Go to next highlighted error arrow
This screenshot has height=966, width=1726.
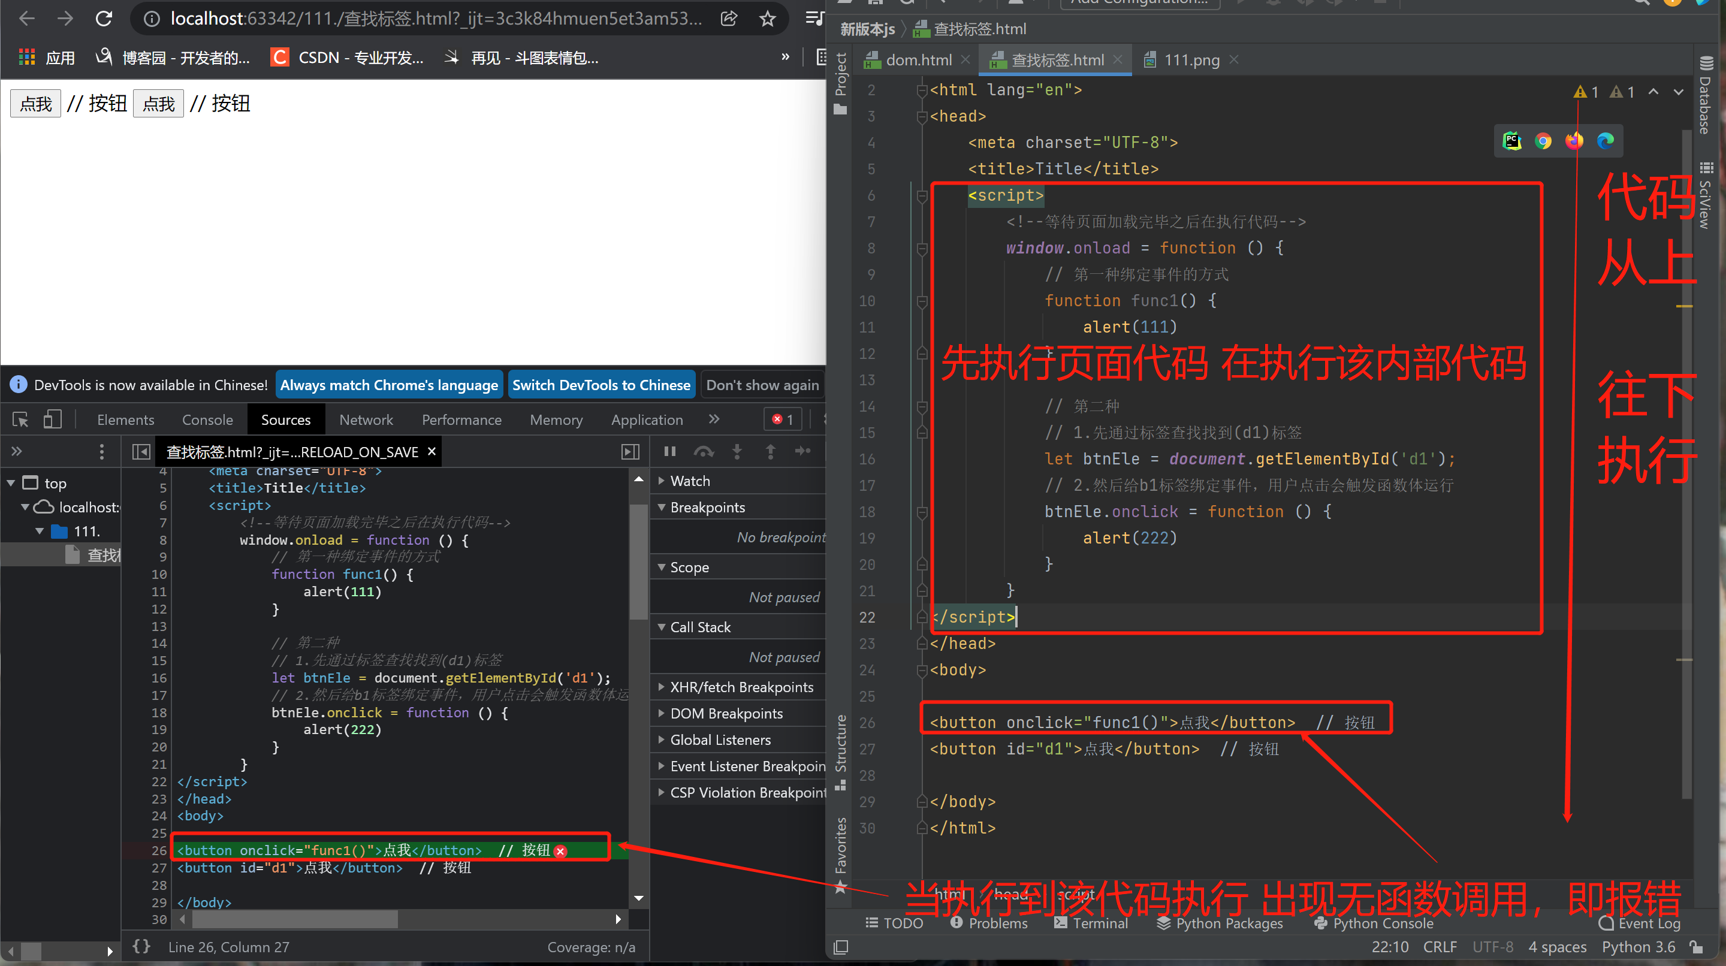click(x=1678, y=92)
